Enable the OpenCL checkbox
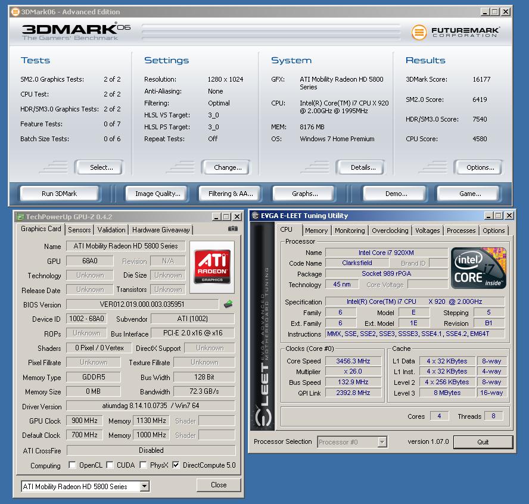Viewport: 529px width, 504px height. pyautogui.click(x=72, y=465)
